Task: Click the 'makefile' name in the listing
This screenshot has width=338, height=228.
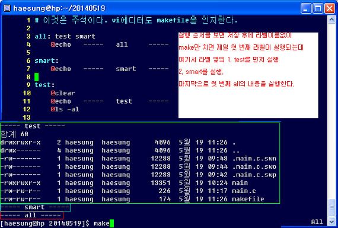Action: (248, 199)
